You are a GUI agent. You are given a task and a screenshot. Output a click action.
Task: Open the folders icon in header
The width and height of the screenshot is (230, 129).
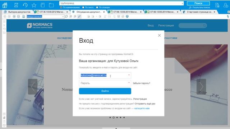[x=51, y=5]
